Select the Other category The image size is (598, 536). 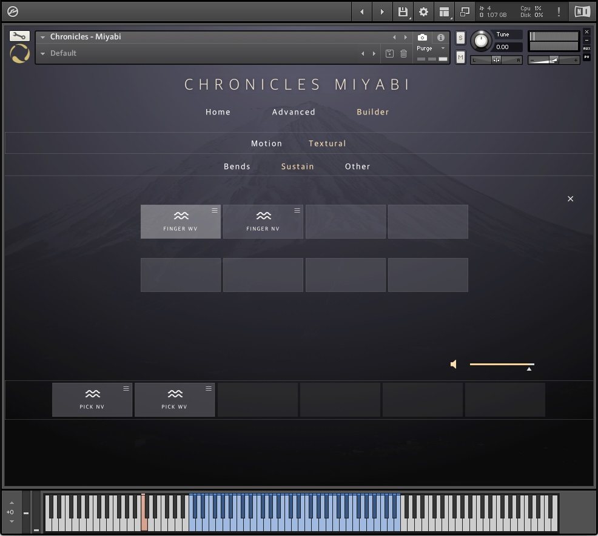357,167
